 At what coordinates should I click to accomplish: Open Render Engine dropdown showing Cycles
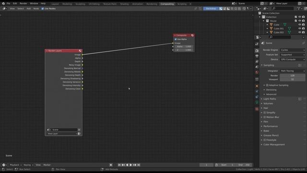293,50
